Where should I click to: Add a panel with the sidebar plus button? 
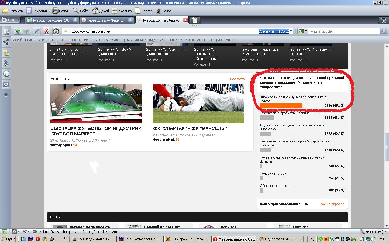[6, 94]
